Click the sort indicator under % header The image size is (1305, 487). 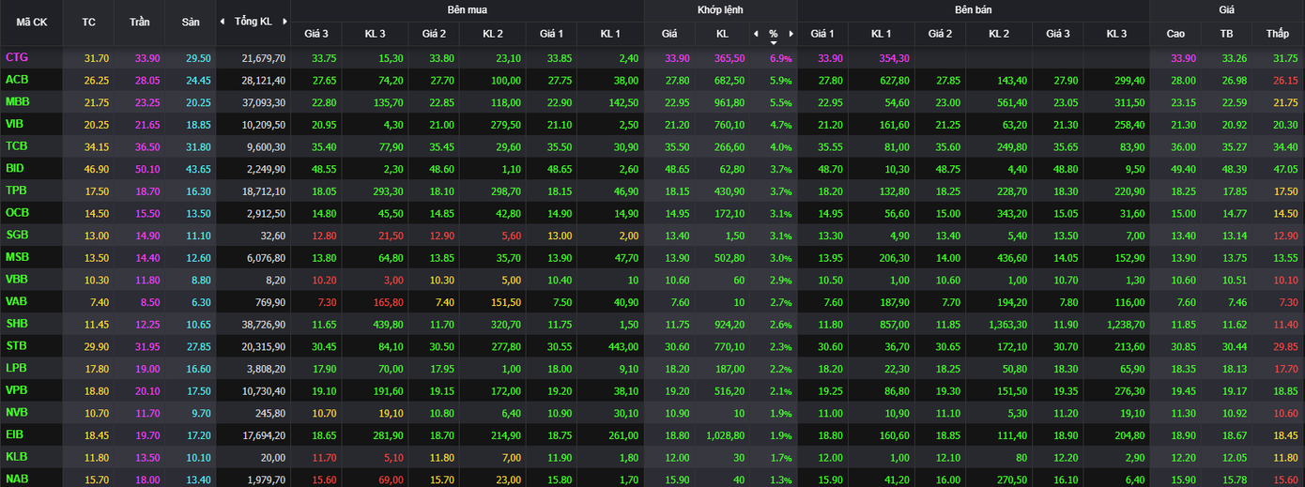tap(774, 42)
